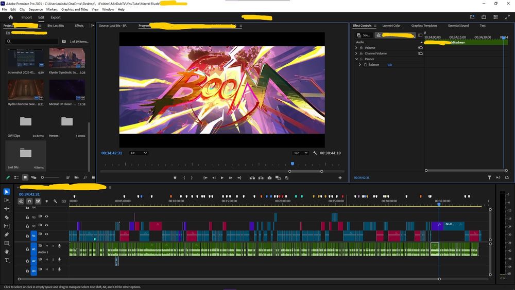Add marker in timeline header
Image resolution: width=515 pixels, height=290 pixels.
point(47,201)
